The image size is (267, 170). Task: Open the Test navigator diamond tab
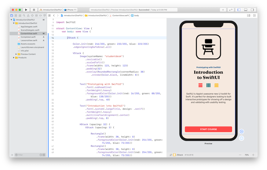coord(32,16)
